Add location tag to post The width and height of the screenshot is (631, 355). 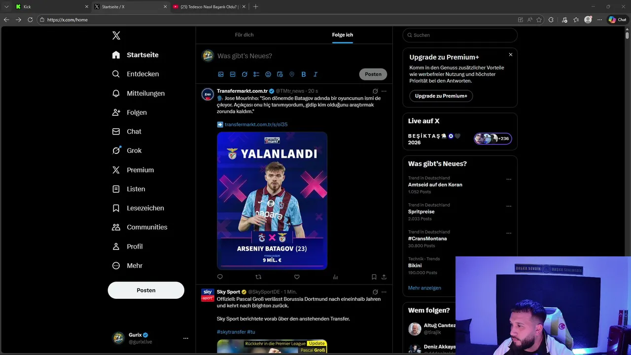pos(292,74)
